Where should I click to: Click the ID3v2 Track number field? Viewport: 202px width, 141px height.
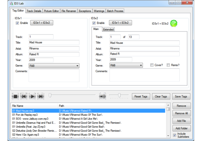[x=115, y=37]
